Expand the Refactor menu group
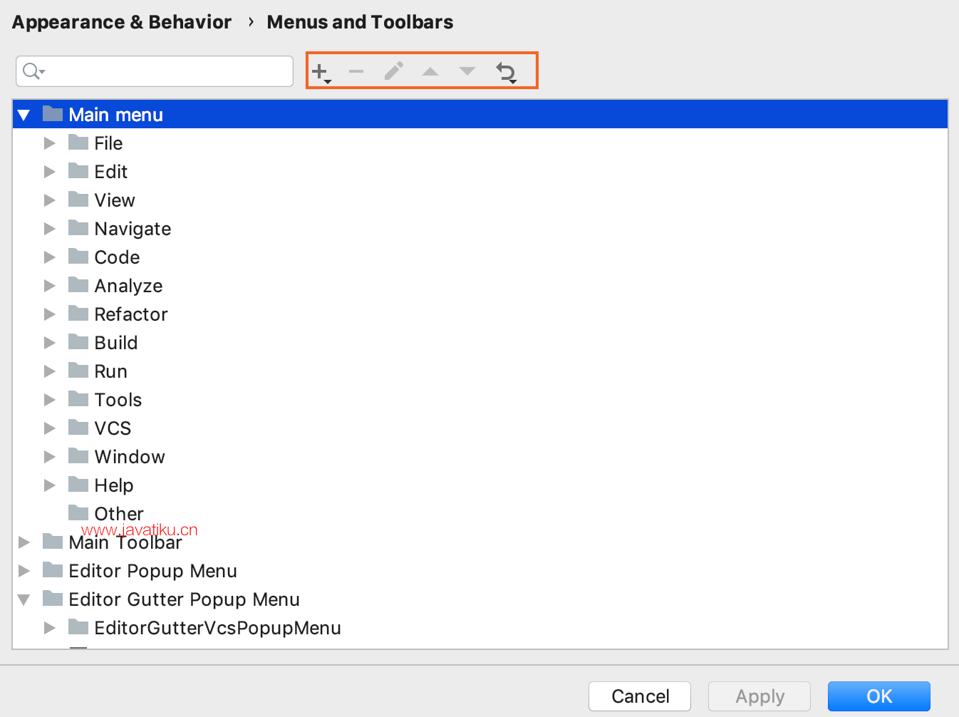Image resolution: width=959 pixels, height=717 pixels. [x=50, y=314]
